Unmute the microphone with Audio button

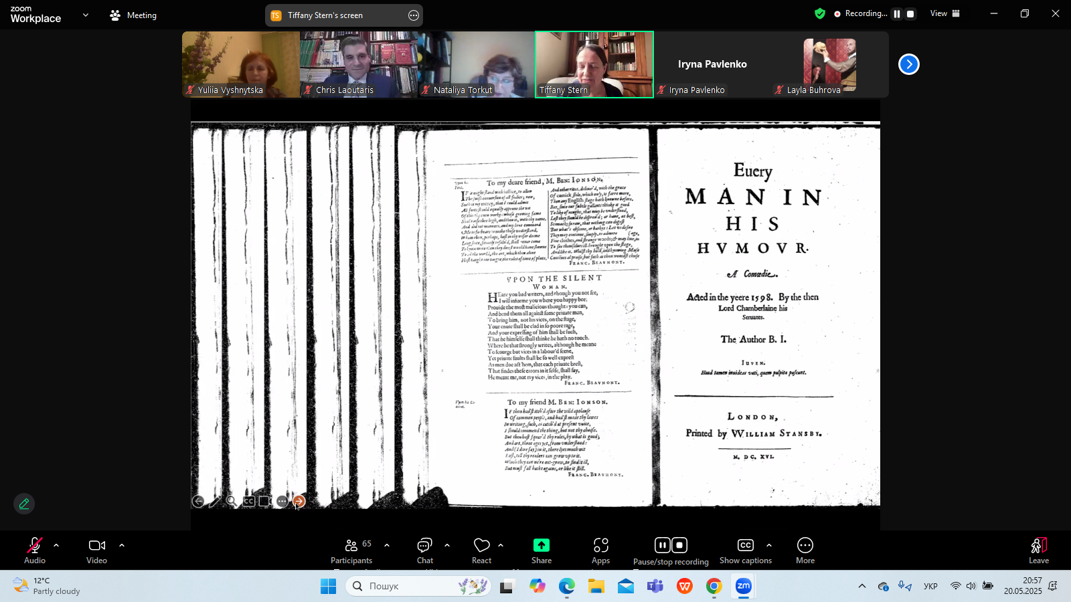(35, 551)
